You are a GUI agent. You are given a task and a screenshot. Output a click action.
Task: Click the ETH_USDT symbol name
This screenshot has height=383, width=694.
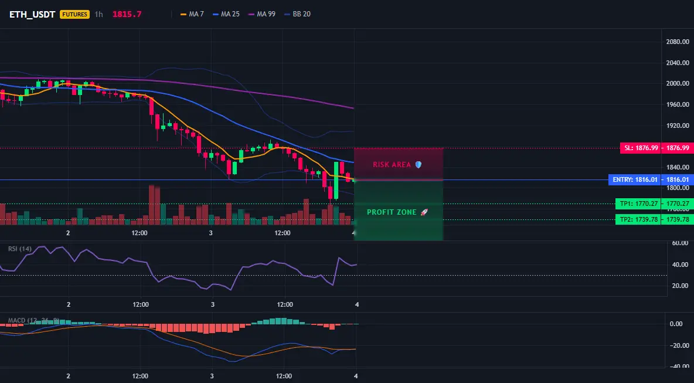pos(32,14)
